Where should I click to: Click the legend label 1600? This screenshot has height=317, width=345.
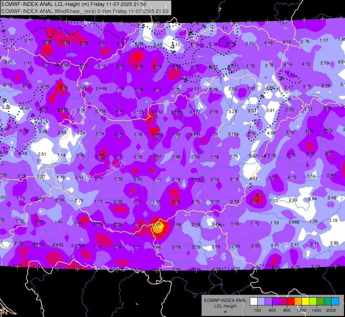316,310
